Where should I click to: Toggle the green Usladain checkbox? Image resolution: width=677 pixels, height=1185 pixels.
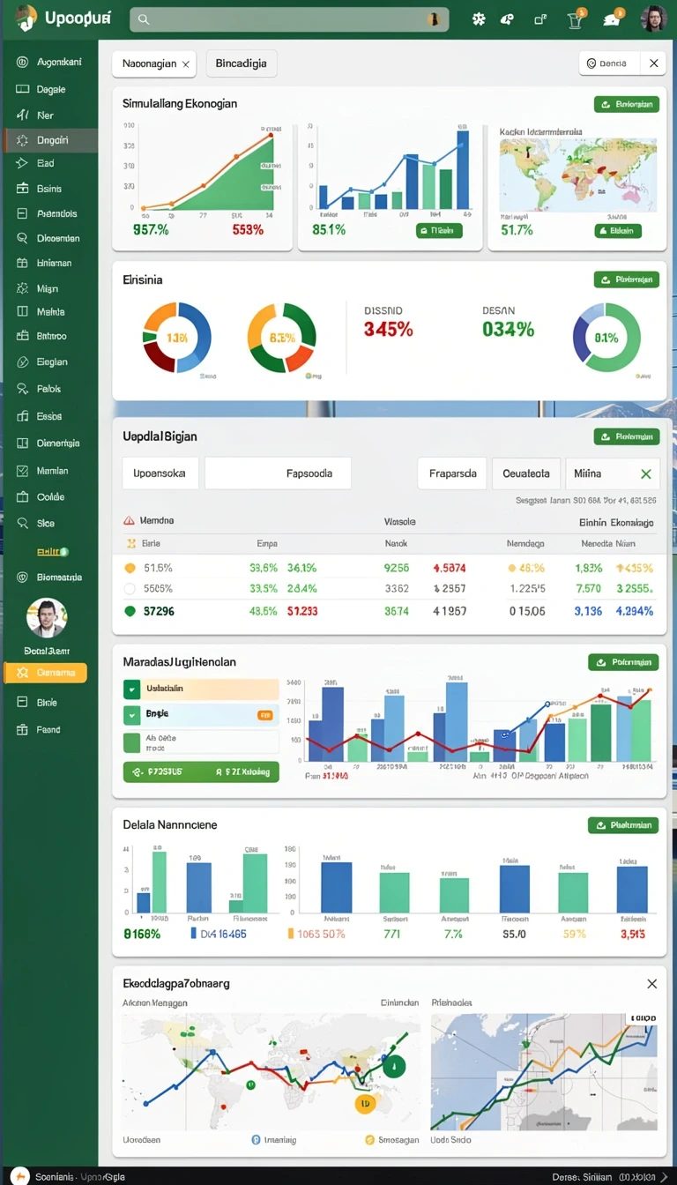click(131, 689)
